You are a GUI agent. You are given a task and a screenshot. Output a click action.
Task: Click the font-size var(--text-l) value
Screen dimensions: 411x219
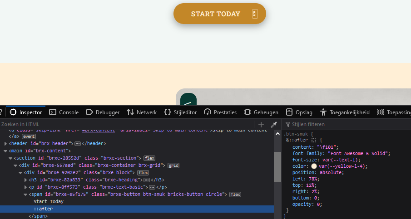(x=340, y=160)
